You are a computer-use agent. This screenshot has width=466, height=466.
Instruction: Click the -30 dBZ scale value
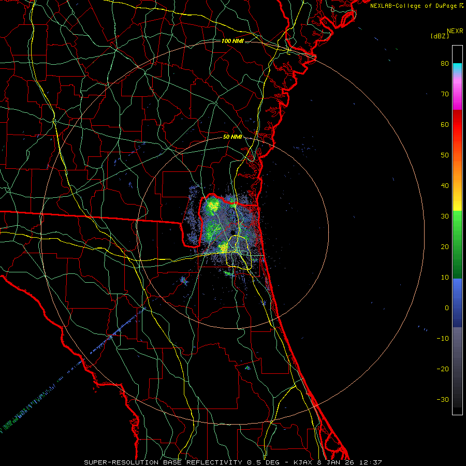click(443, 400)
